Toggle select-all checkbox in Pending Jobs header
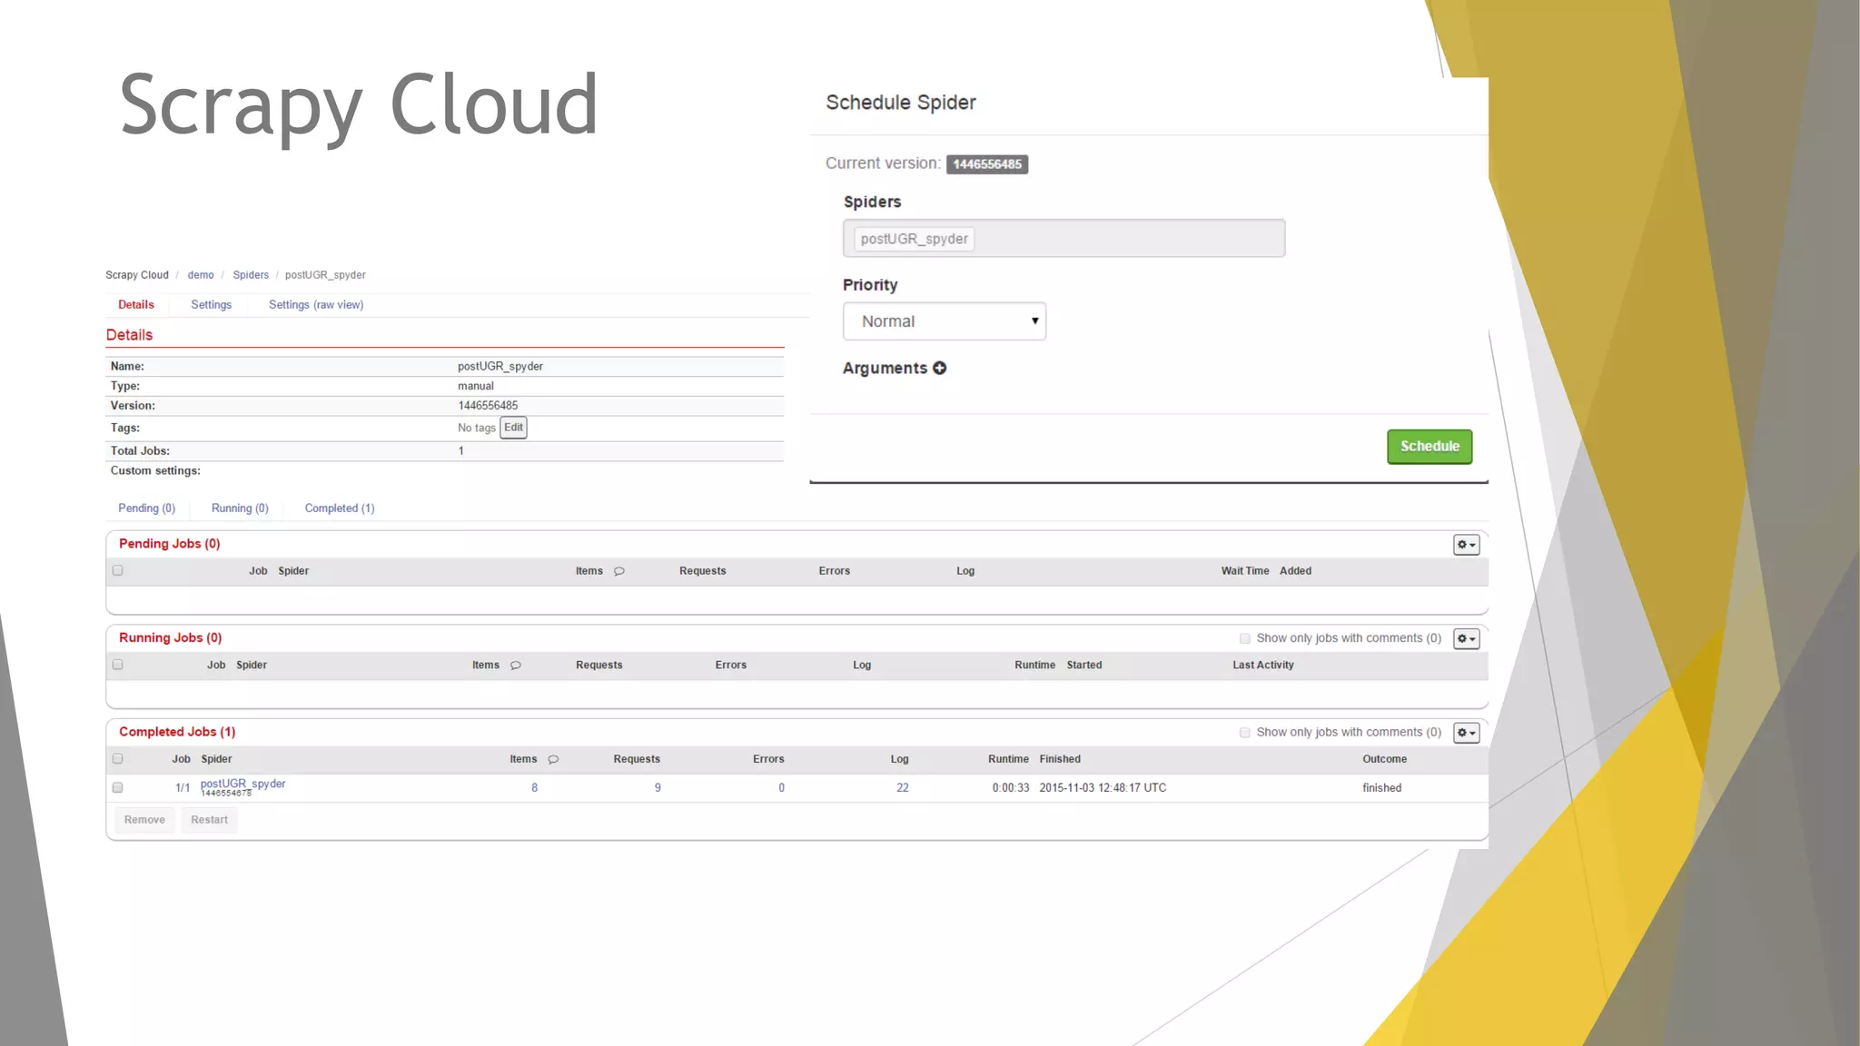Image resolution: width=1860 pixels, height=1046 pixels. (117, 570)
